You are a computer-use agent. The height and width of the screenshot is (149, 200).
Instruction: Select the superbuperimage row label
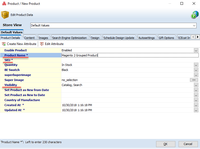coord(18,75)
